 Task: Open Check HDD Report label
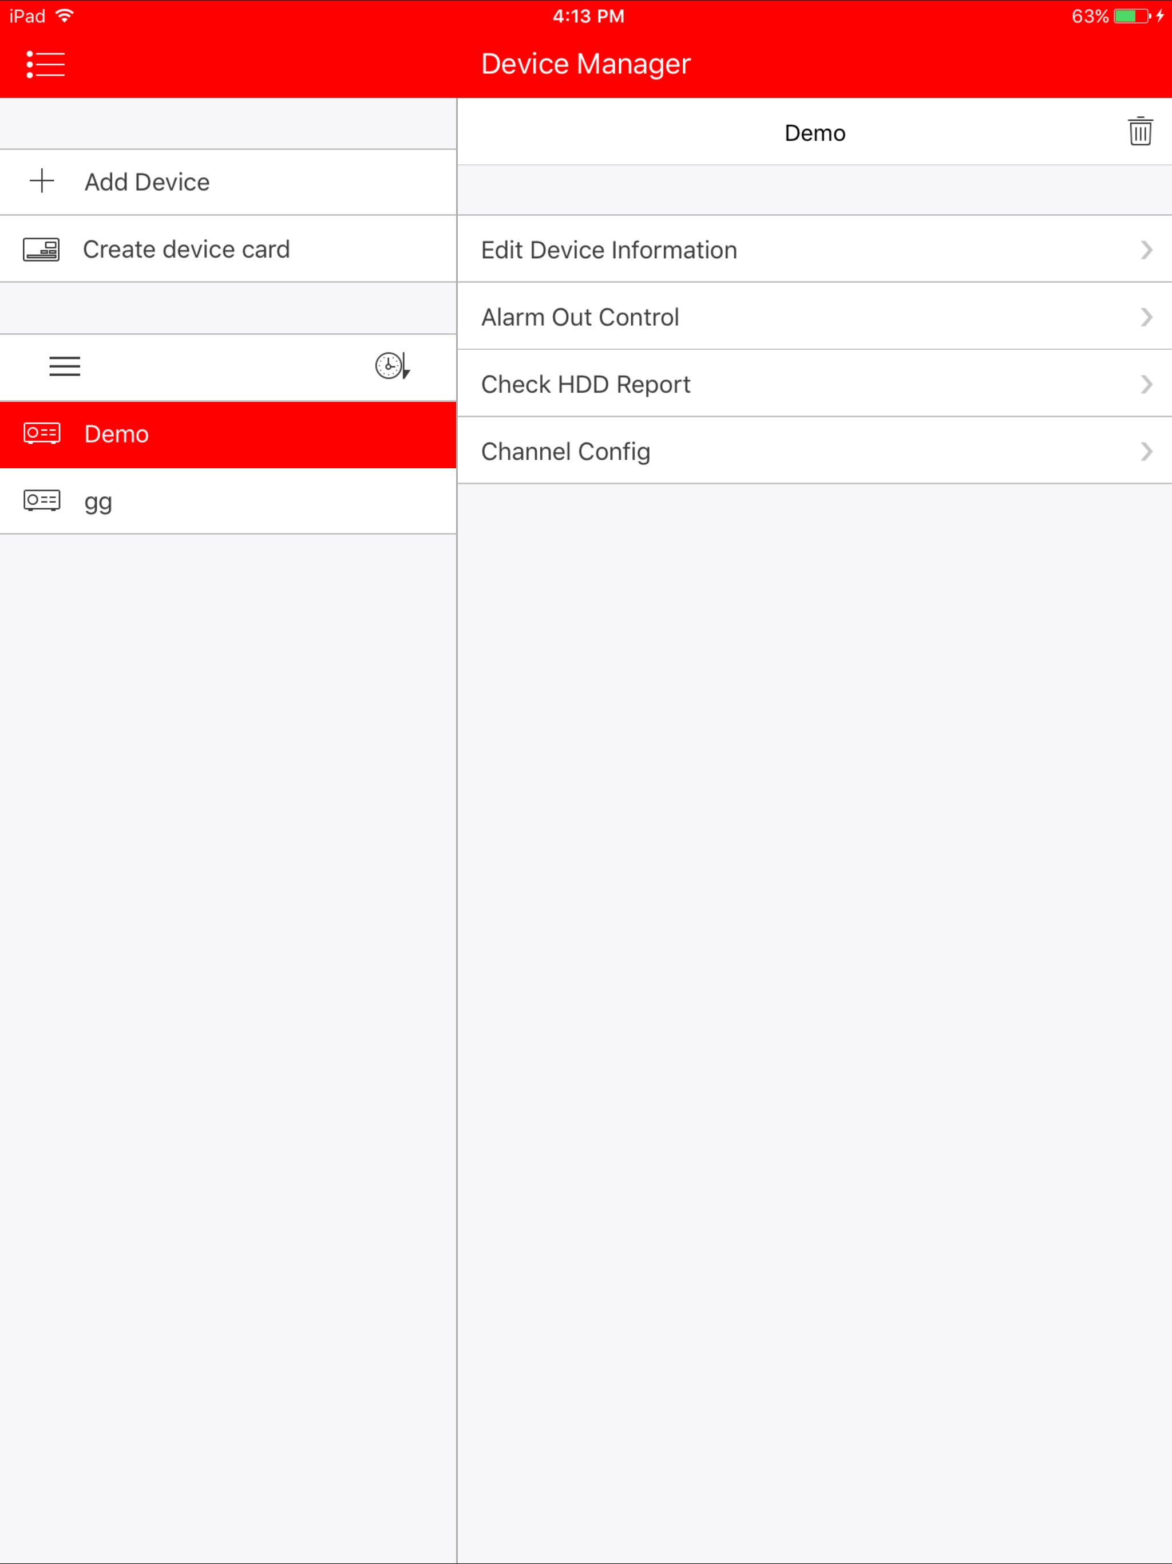[585, 385]
